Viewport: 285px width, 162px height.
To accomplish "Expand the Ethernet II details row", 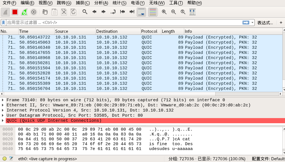I will (x=3, y=105).
